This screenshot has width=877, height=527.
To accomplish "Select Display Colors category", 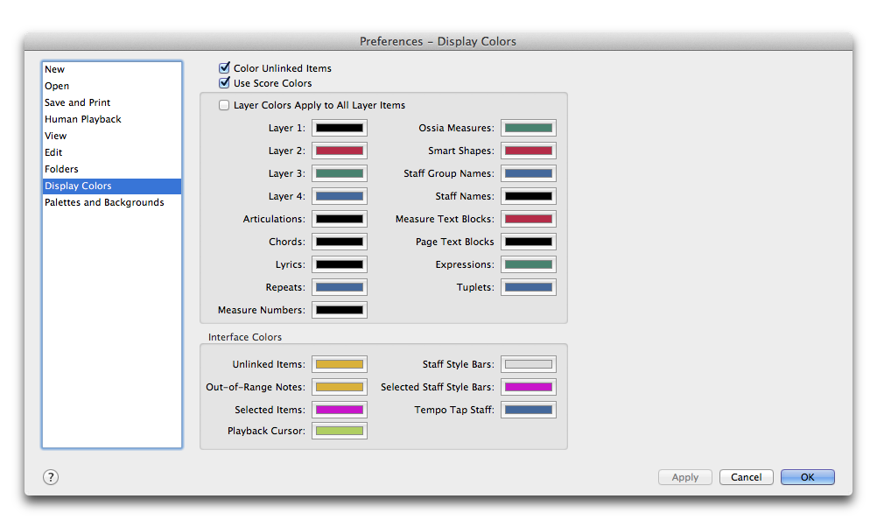I will (x=112, y=186).
